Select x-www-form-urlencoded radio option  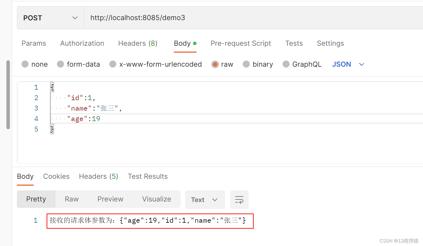[x=113, y=64]
